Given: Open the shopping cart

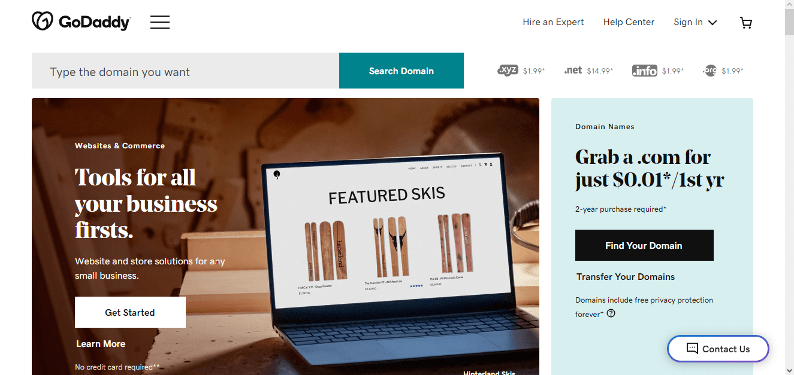Looking at the screenshot, I should pyautogui.click(x=745, y=23).
